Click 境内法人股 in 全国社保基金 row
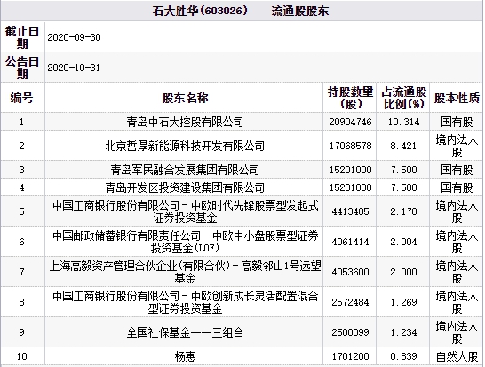Screen dimensions: 485x367 coord(457,332)
